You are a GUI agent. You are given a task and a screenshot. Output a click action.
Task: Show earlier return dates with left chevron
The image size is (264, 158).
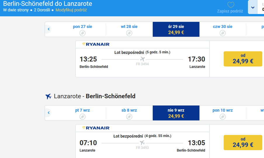[x=48, y=113]
